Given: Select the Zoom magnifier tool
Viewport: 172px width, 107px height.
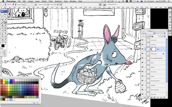Looking at the screenshot, I should coord(5,42).
